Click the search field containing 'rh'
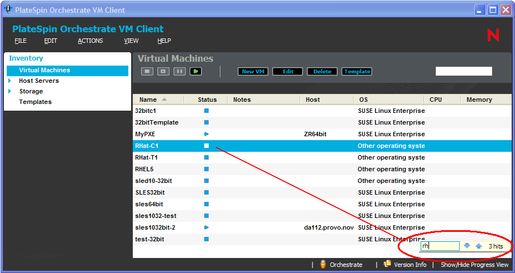The image size is (515, 273). click(x=440, y=246)
